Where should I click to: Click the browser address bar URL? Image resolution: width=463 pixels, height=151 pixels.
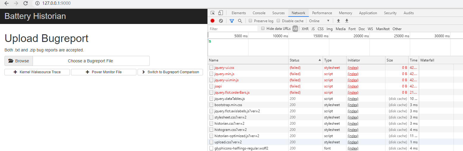56,3
